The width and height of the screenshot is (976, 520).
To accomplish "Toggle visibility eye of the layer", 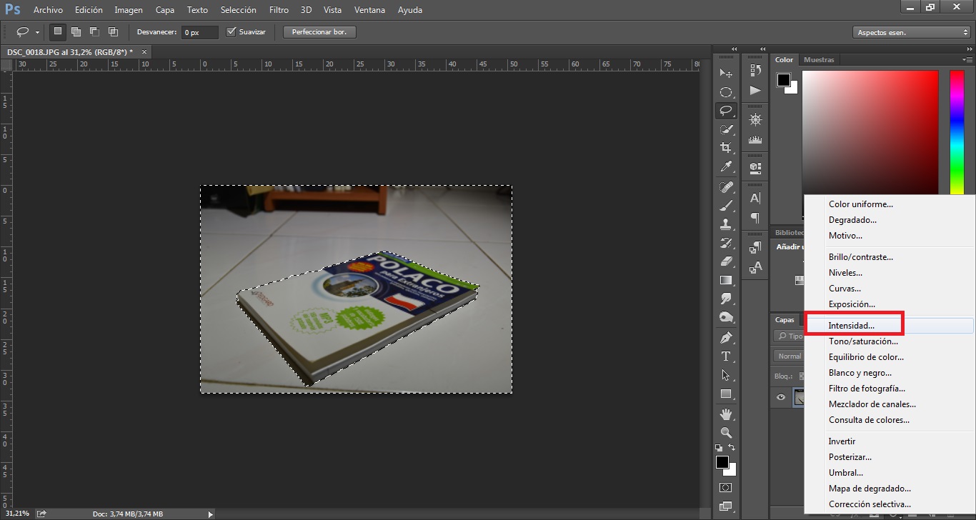I will [x=781, y=398].
